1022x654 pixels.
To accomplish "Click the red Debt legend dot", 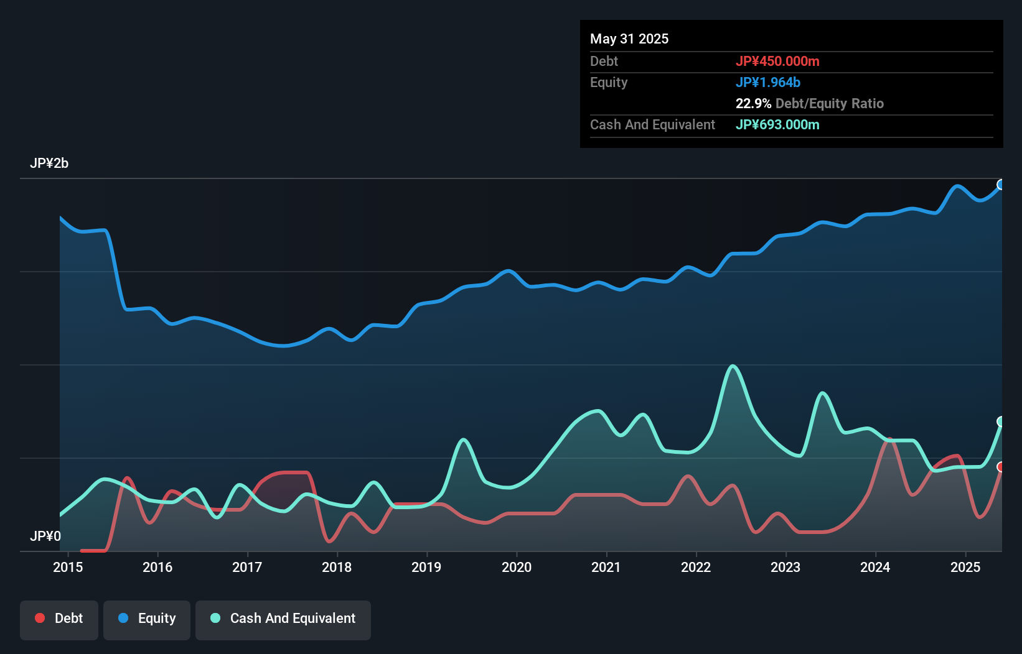I will point(39,618).
